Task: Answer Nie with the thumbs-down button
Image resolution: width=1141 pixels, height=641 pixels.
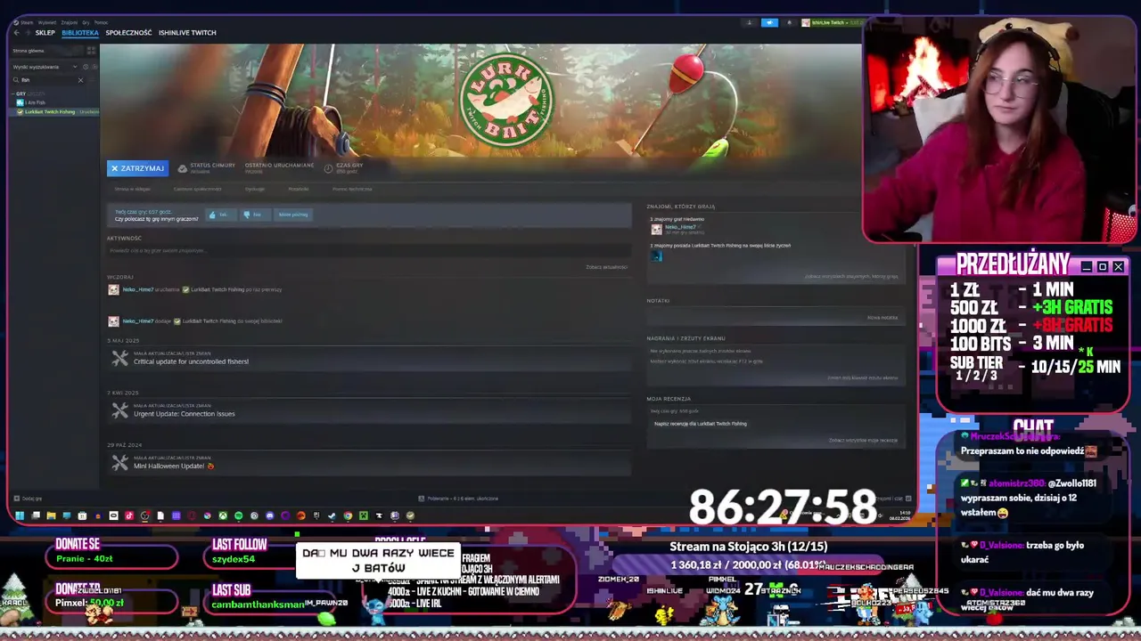Action: point(255,215)
